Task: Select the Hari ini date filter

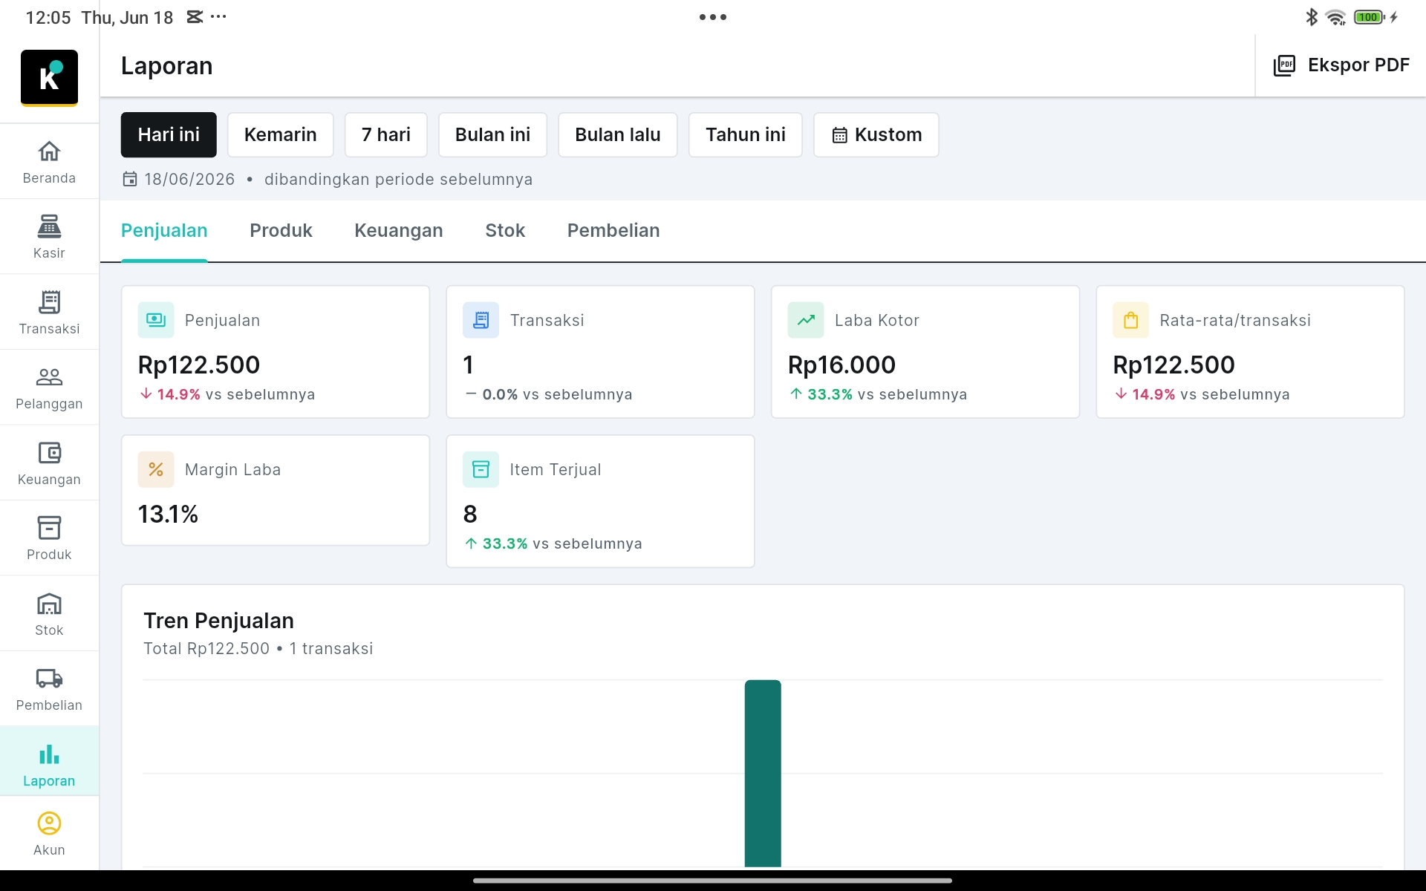Action: coord(169,134)
